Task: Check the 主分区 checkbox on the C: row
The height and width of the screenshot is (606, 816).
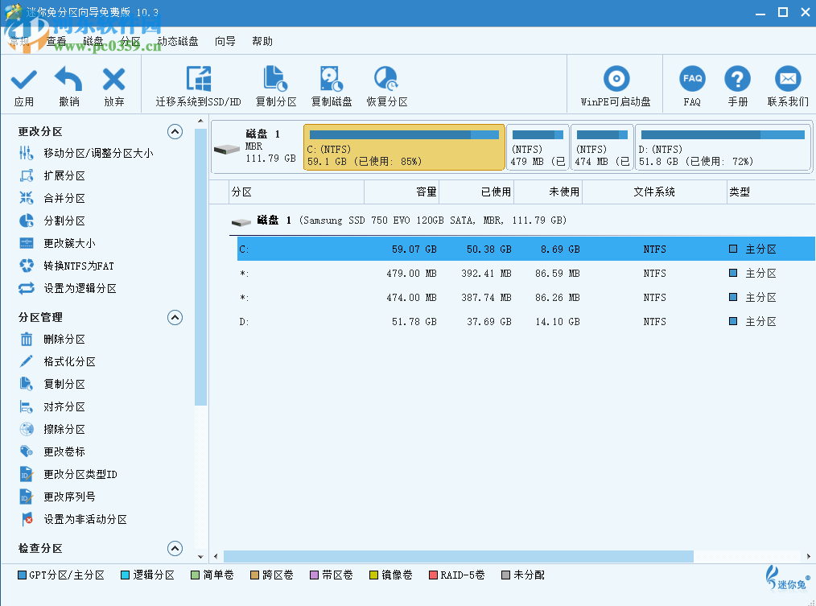Action: 732,249
